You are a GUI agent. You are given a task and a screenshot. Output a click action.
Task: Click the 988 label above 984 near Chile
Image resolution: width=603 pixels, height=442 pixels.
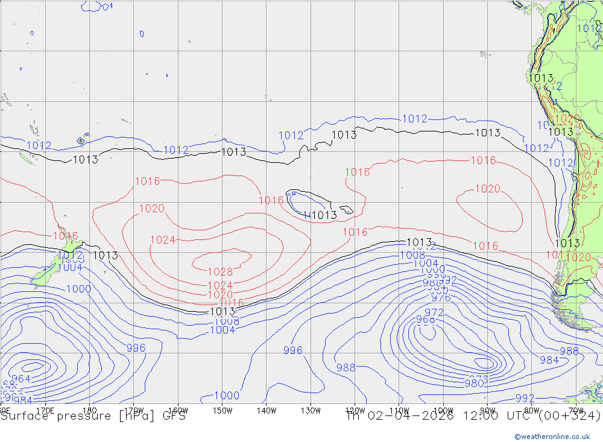569,351
